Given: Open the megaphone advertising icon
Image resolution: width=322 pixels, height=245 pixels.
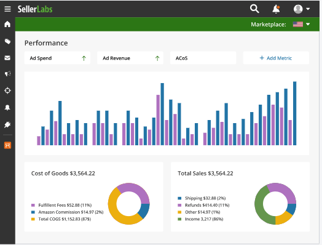Looking at the screenshot, I should tap(7, 74).
